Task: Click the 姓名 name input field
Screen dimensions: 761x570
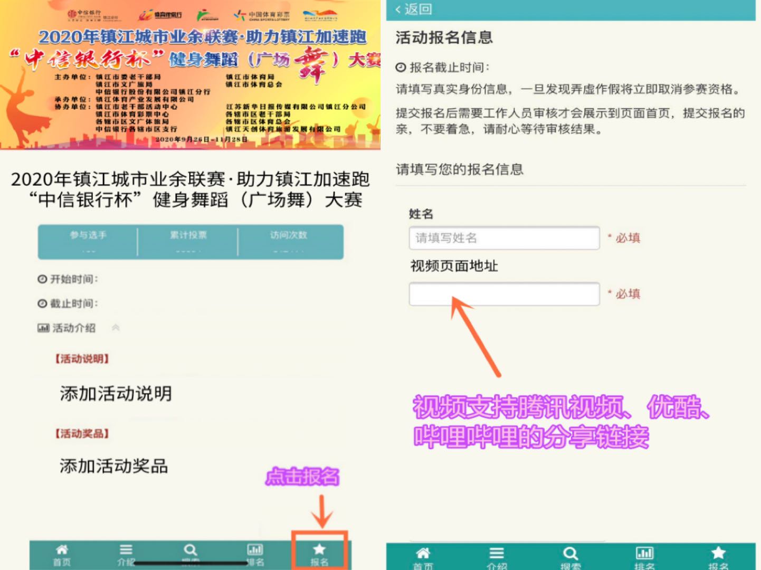Action: [x=504, y=238]
